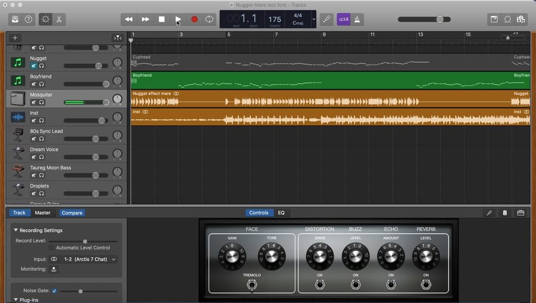Screen dimensions: 536x303
Task: Toggle the Distortion ON switch
Action: (x=320, y=284)
